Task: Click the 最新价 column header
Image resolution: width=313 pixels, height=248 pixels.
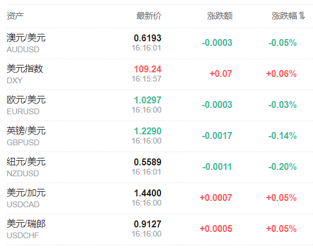Action: (x=149, y=16)
